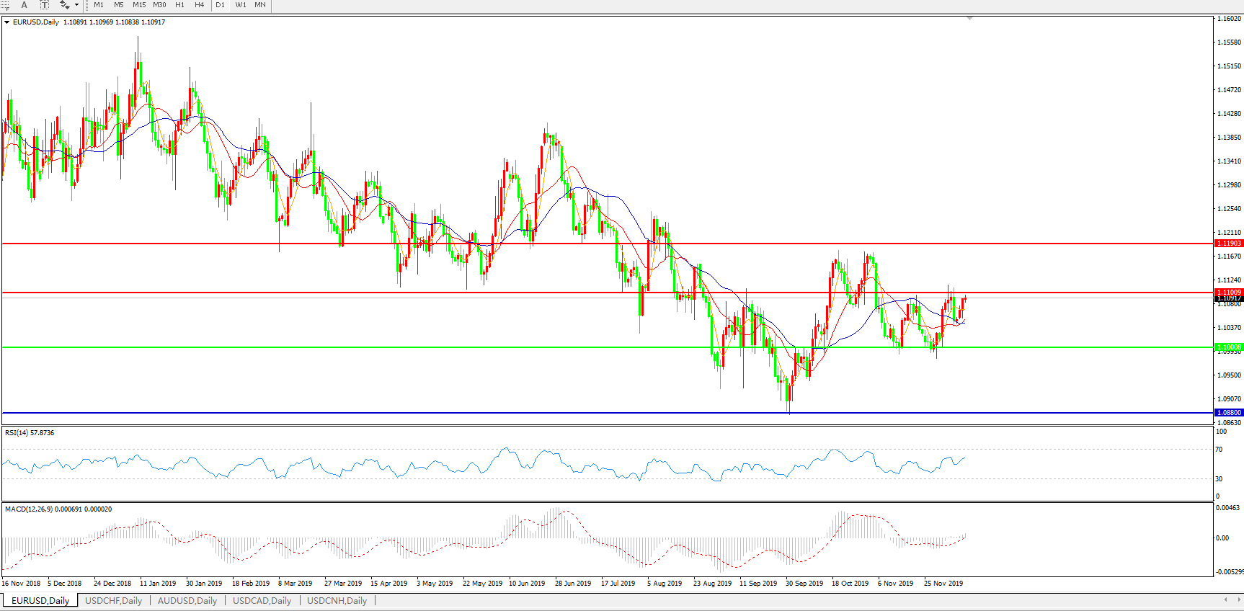Open the arrows tool dropdown arrow
The height and width of the screenshot is (611, 1244).
point(76,5)
